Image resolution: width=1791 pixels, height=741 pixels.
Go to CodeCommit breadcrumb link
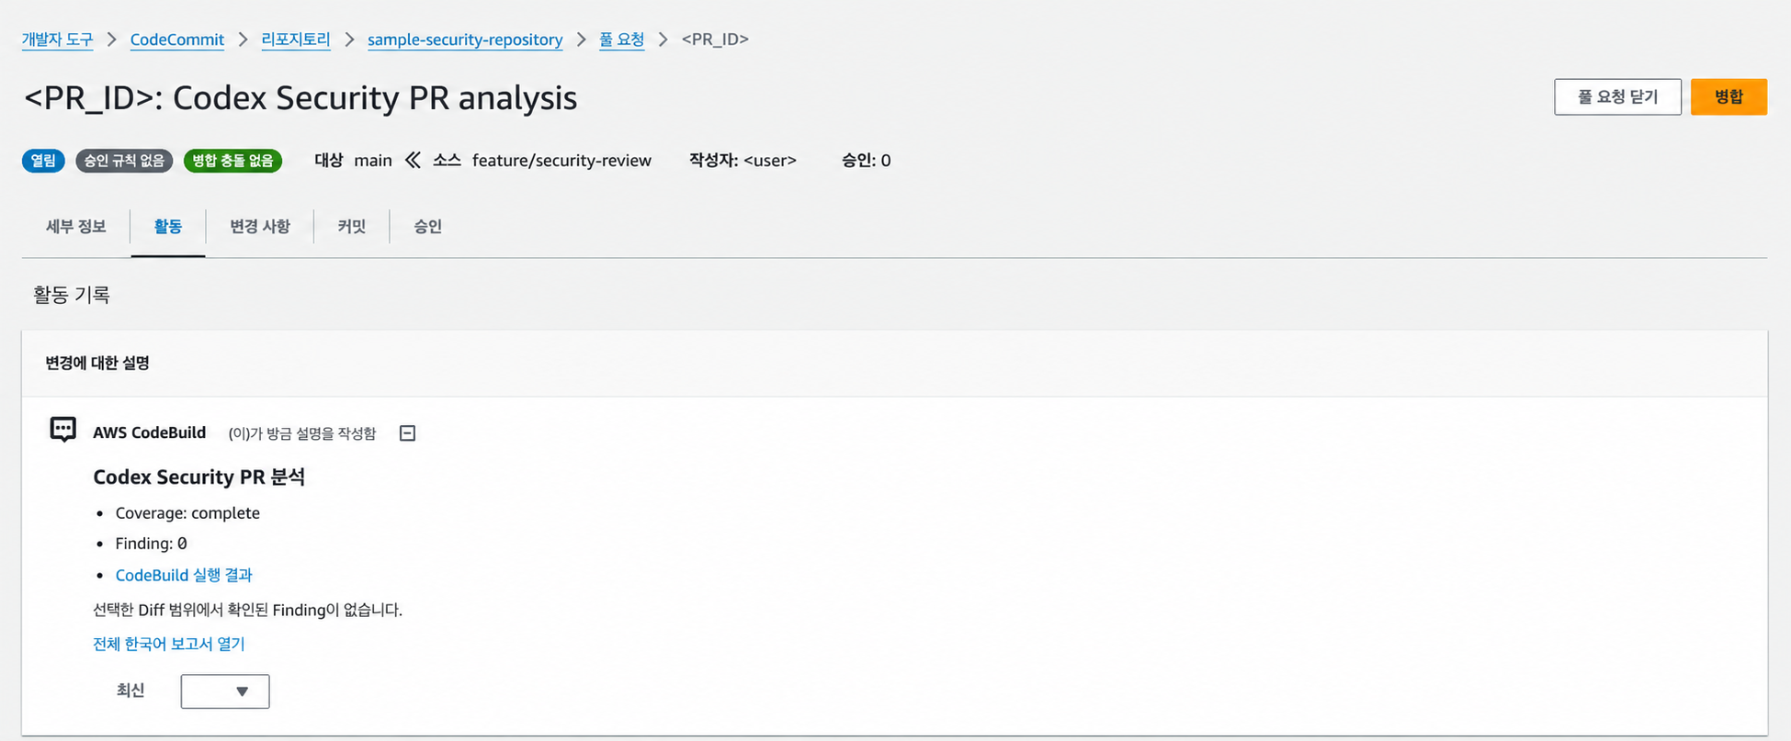[177, 39]
